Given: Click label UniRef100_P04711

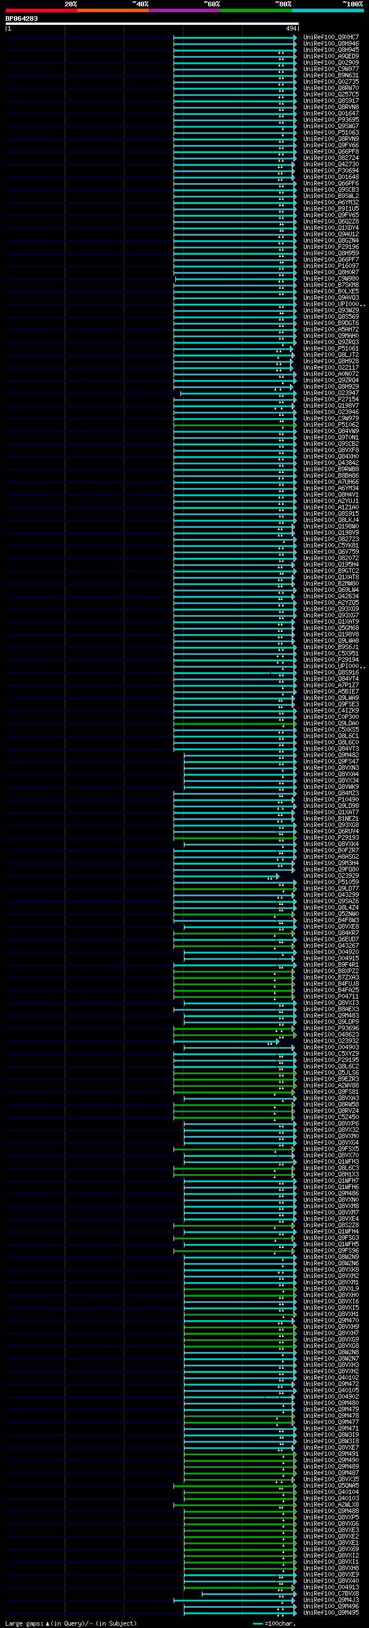Looking at the screenshot, I should (331, 997).
